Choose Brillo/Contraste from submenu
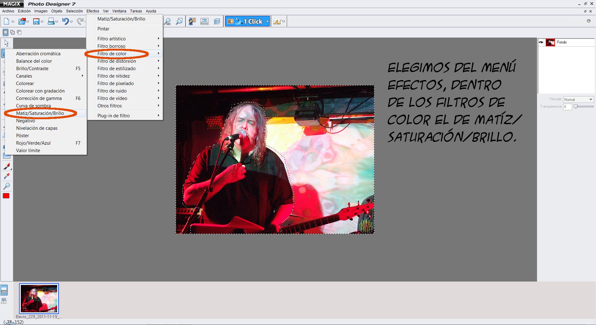Image resolution: width=596 pixels, height=325 pixels. point(46,68)
